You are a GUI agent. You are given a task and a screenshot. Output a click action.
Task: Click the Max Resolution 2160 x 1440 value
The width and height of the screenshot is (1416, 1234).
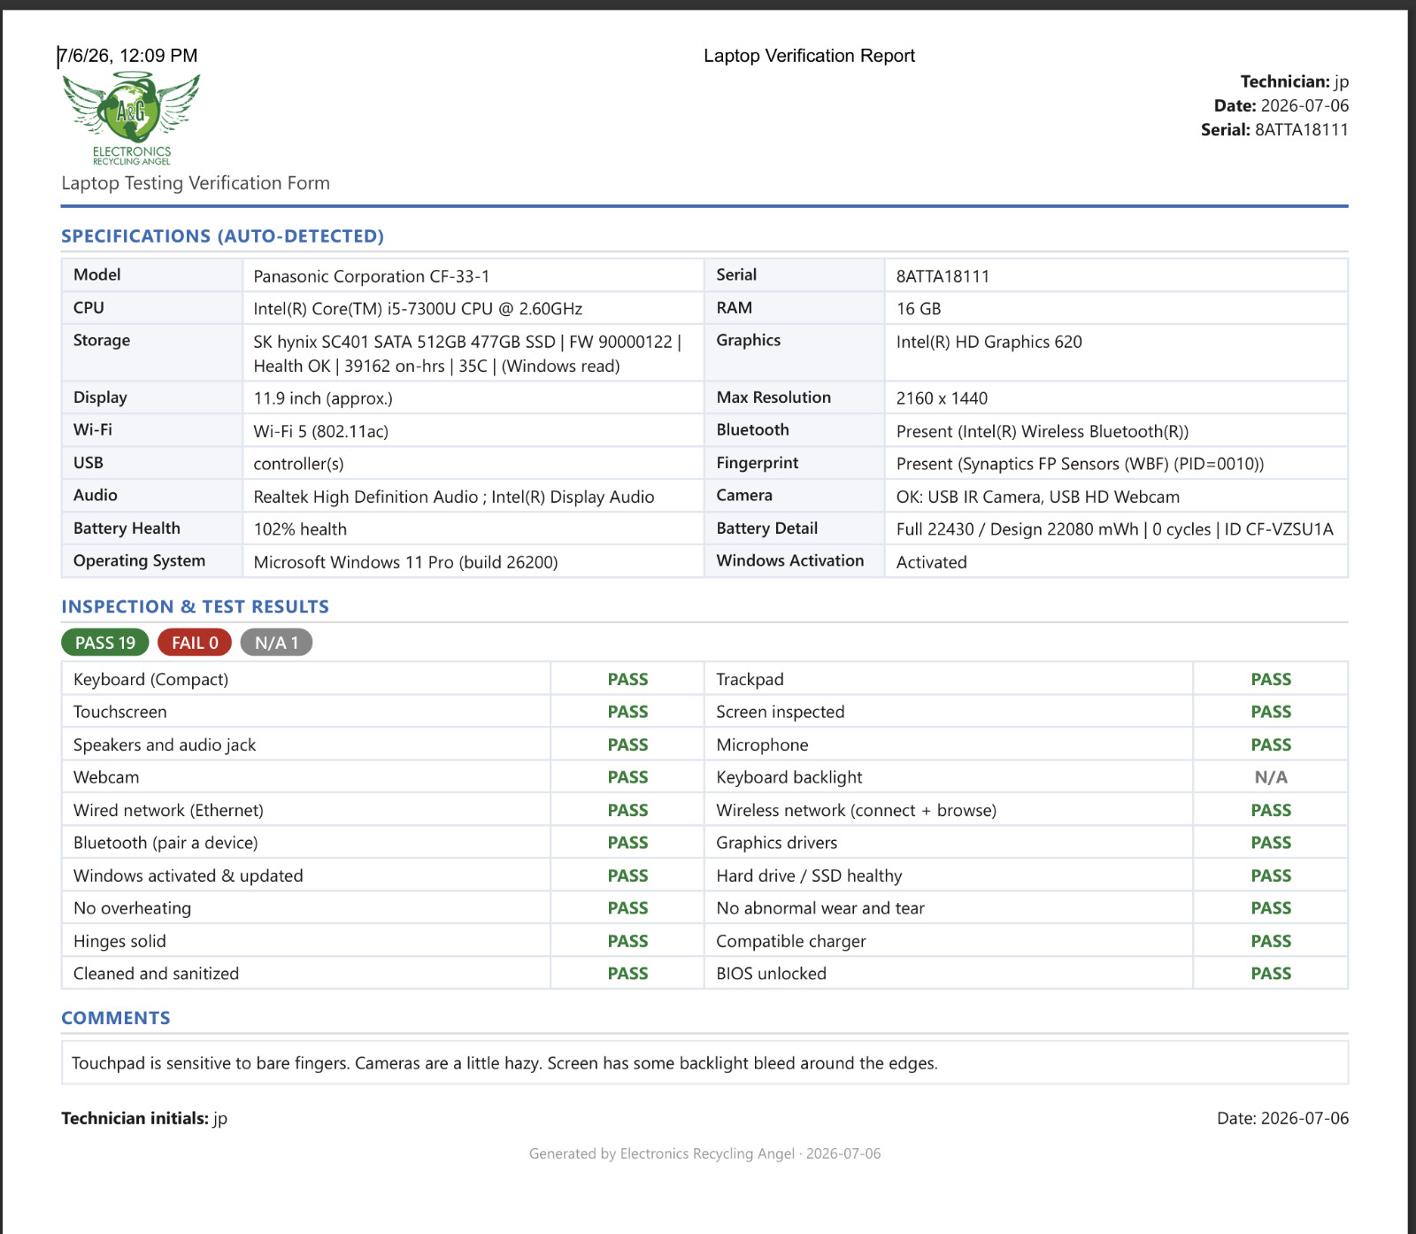click(x=942, y=398)
